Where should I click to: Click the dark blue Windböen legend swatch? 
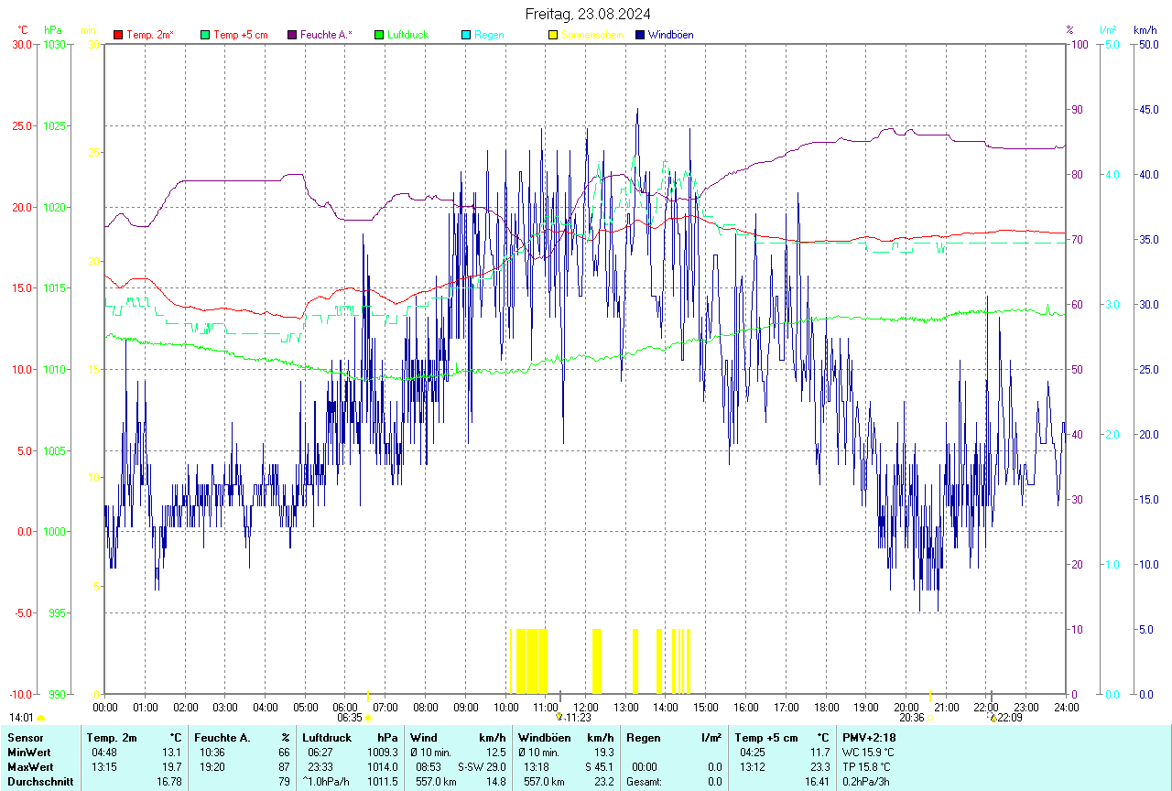pyautogui.click(x=640, y=35)
